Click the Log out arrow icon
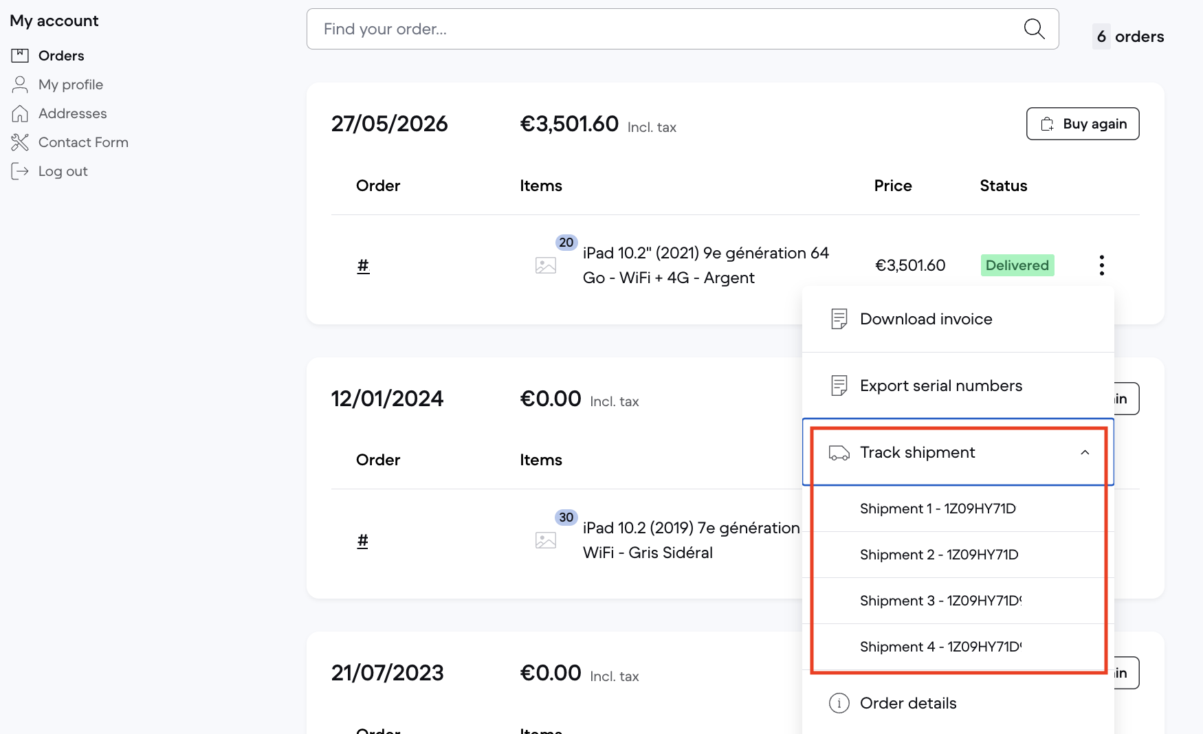 click(x=20, y=171)
